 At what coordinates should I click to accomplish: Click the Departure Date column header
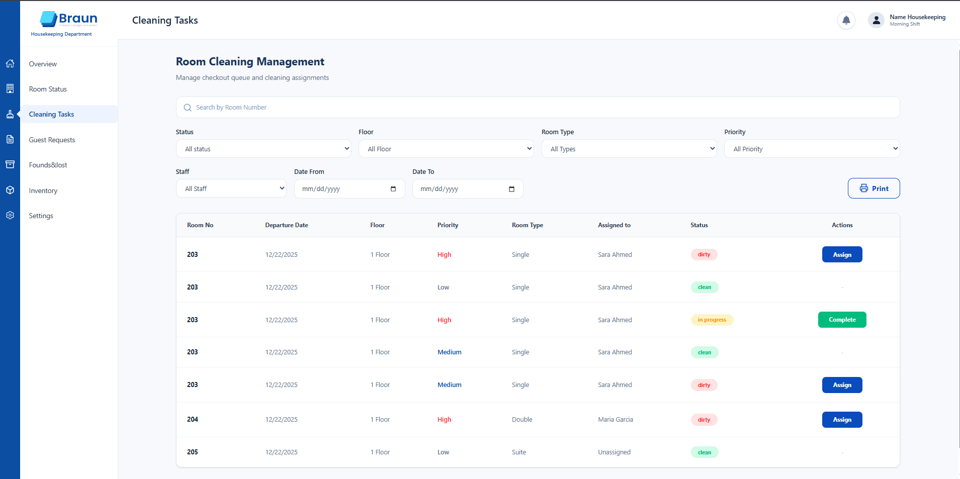point(287,225)
